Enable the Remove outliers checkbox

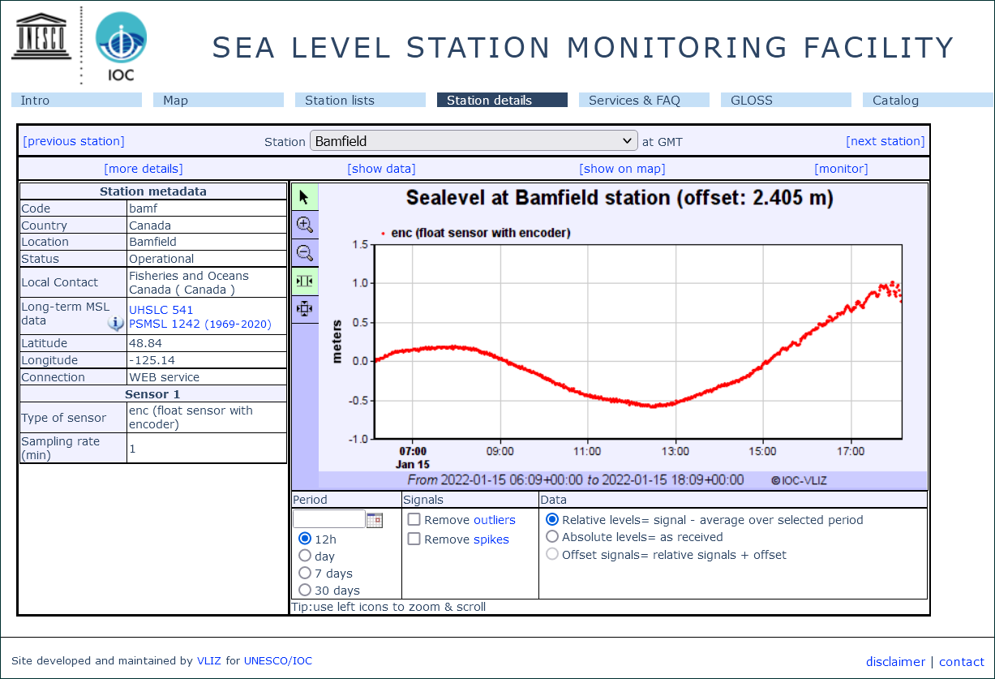pos(414,519)
